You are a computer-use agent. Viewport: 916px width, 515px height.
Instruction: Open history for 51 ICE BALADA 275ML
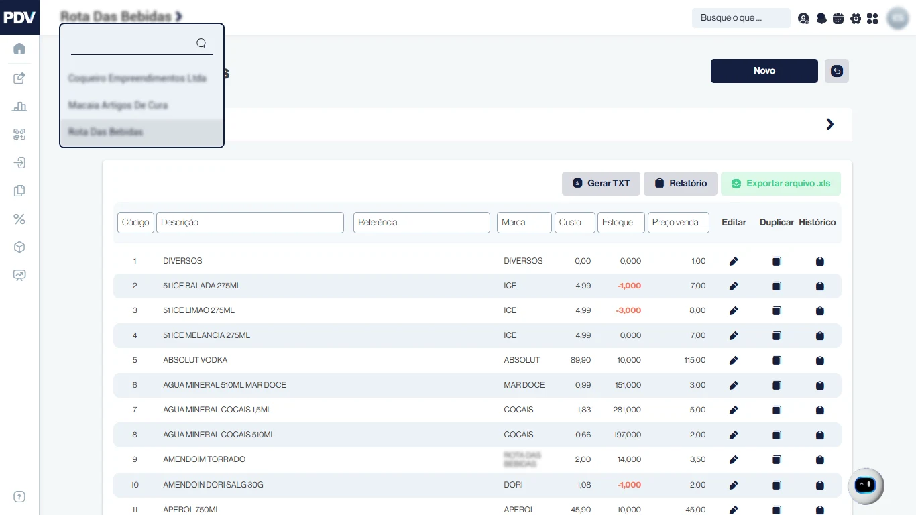pos(819,286)
